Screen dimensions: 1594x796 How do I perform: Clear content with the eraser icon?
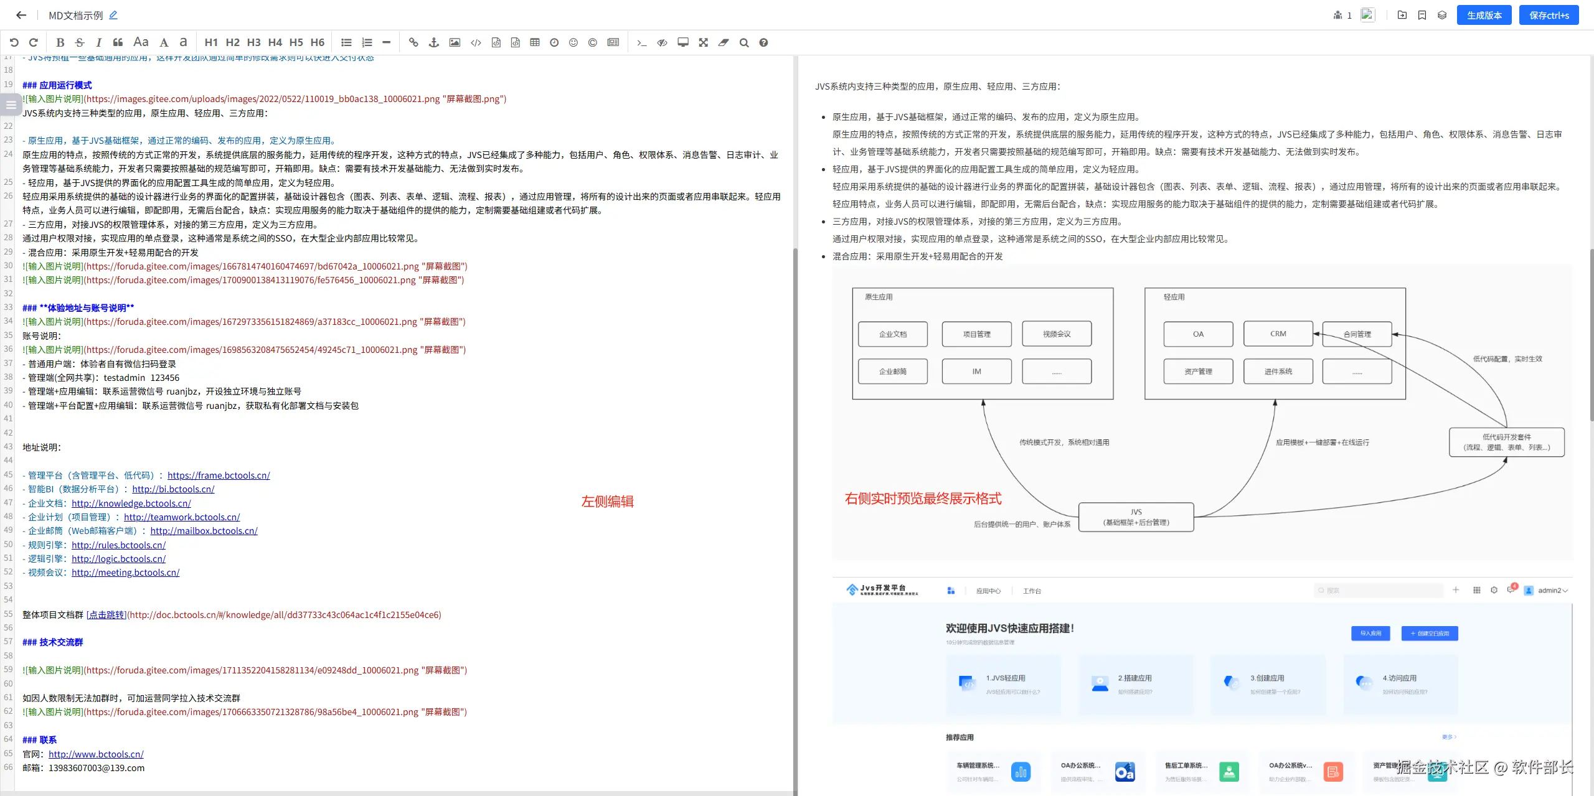click(x=724, y=42)
